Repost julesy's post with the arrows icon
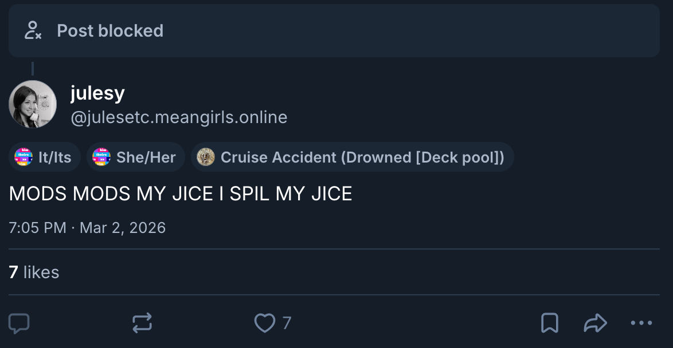The image size is (673, 348). point(142,323)
